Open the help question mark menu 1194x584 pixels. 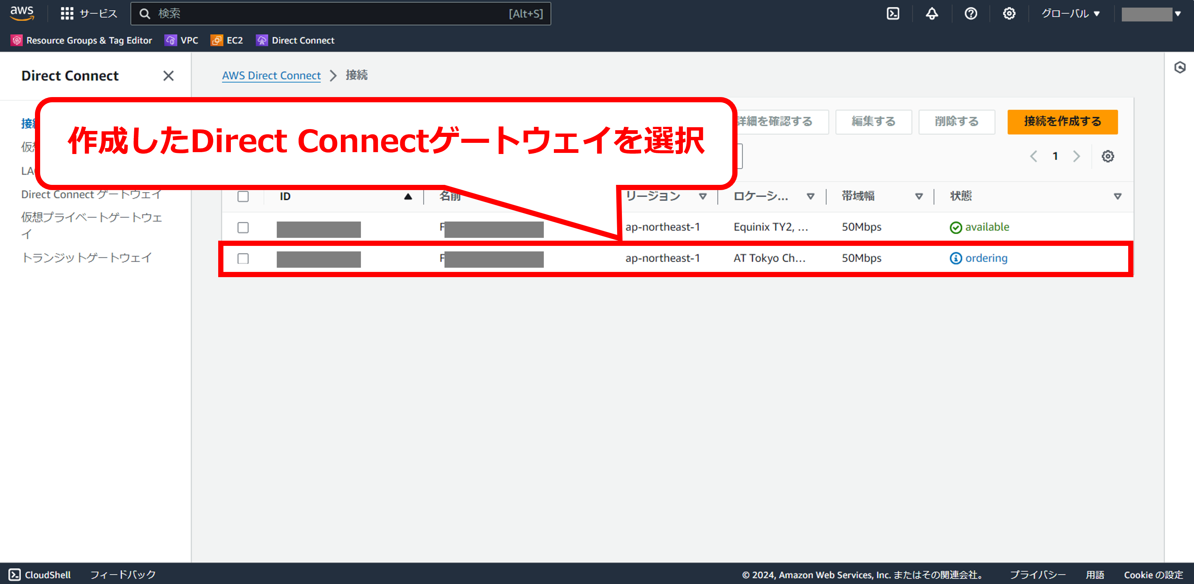971,13
